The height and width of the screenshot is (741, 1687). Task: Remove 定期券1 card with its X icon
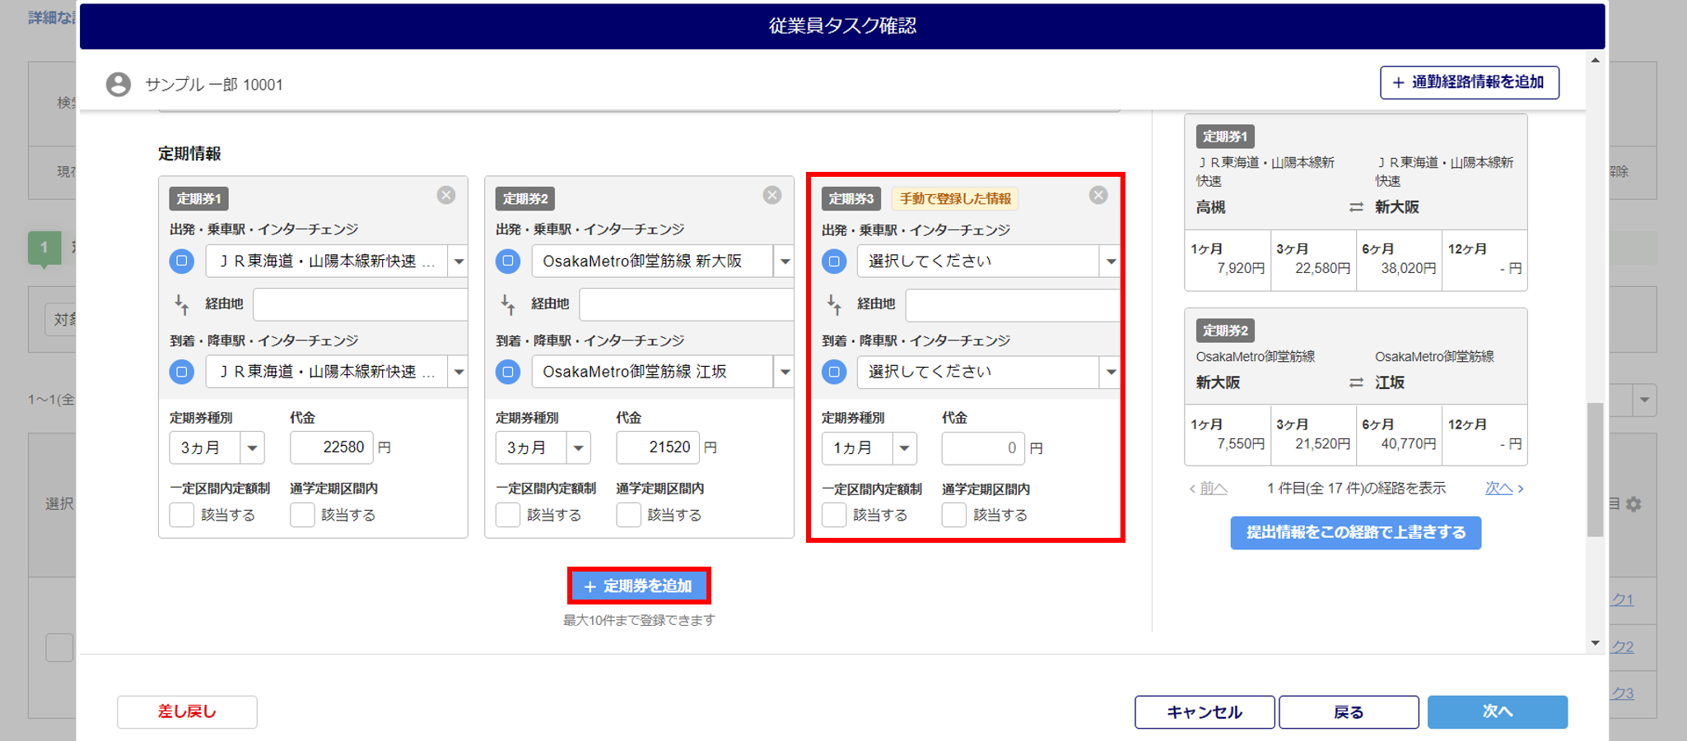pos(446,195)
